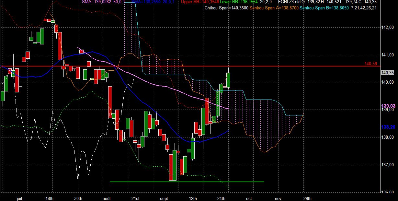Click the sept. date axis label
The image size is (398, 201).
[164, 198]
